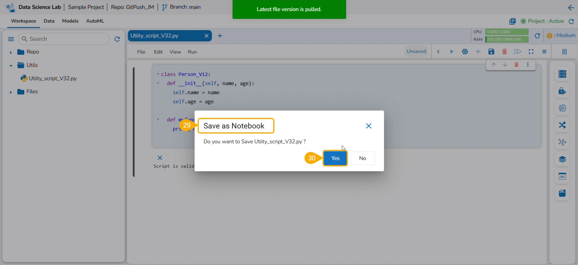Viewport: 578px width, 265px height.
Task: Switch to the Data tab
Action: (49, 21)
